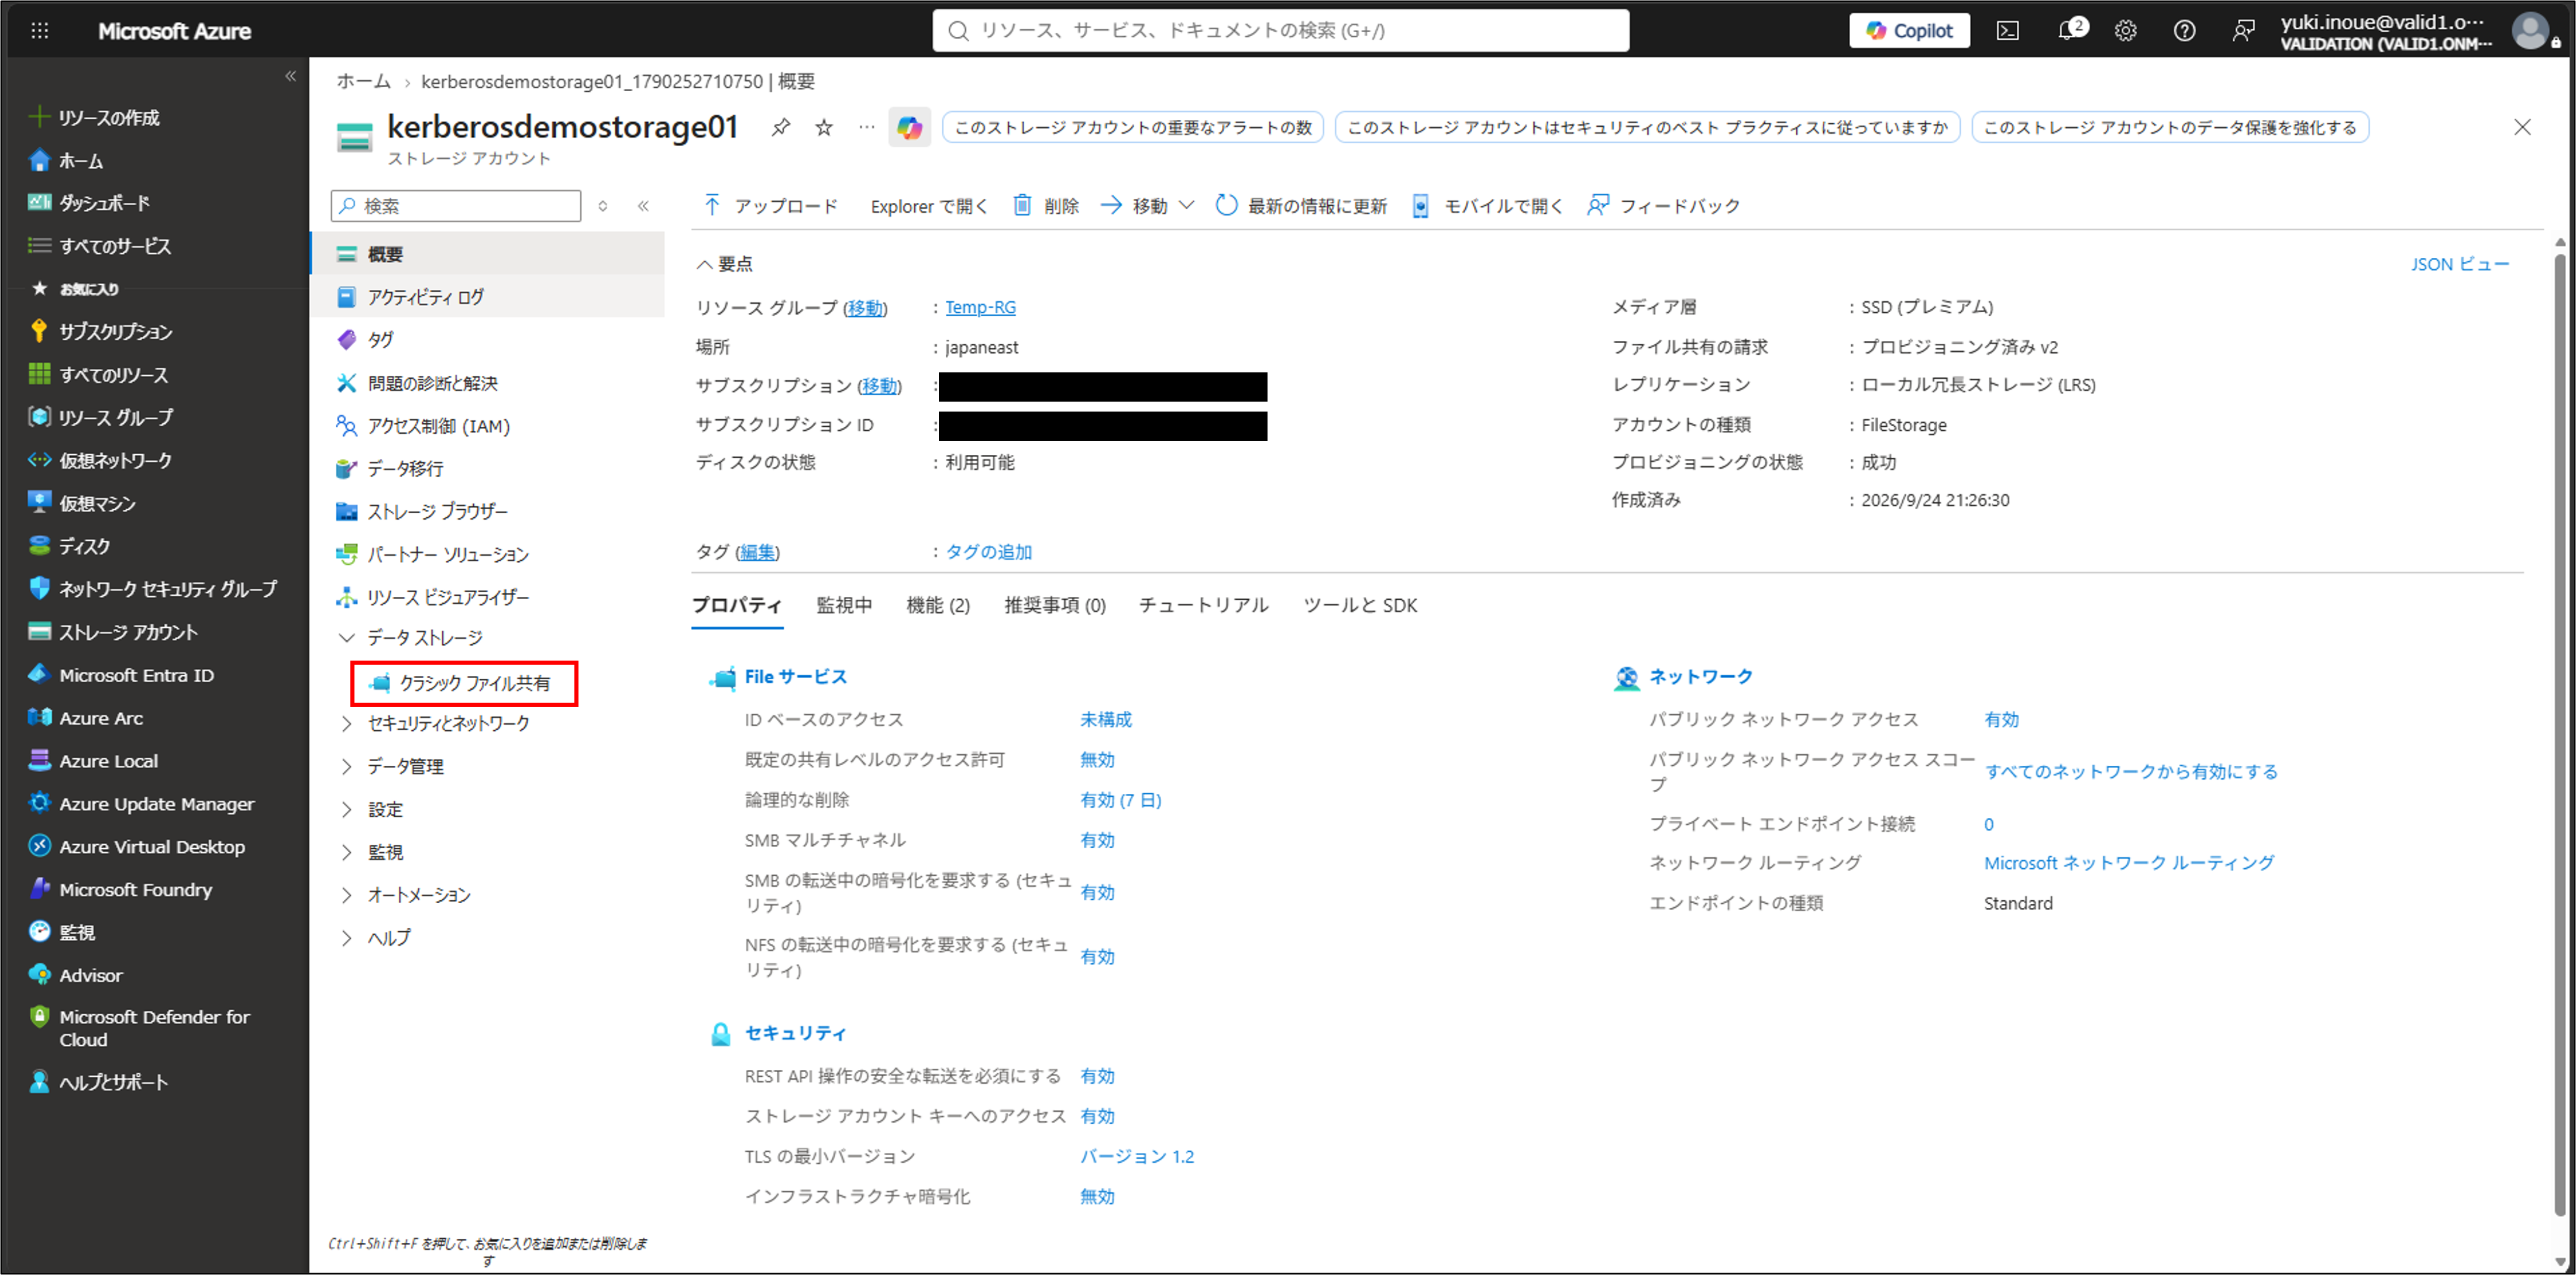Viewport: 2576px width, 1275px height.
Task: Click the タグ 編集 link
Action: (x=757, y=552)
